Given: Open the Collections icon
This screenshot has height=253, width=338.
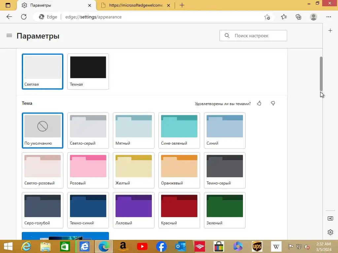Looking at the screenshot, I should click(x=298, y=17).
